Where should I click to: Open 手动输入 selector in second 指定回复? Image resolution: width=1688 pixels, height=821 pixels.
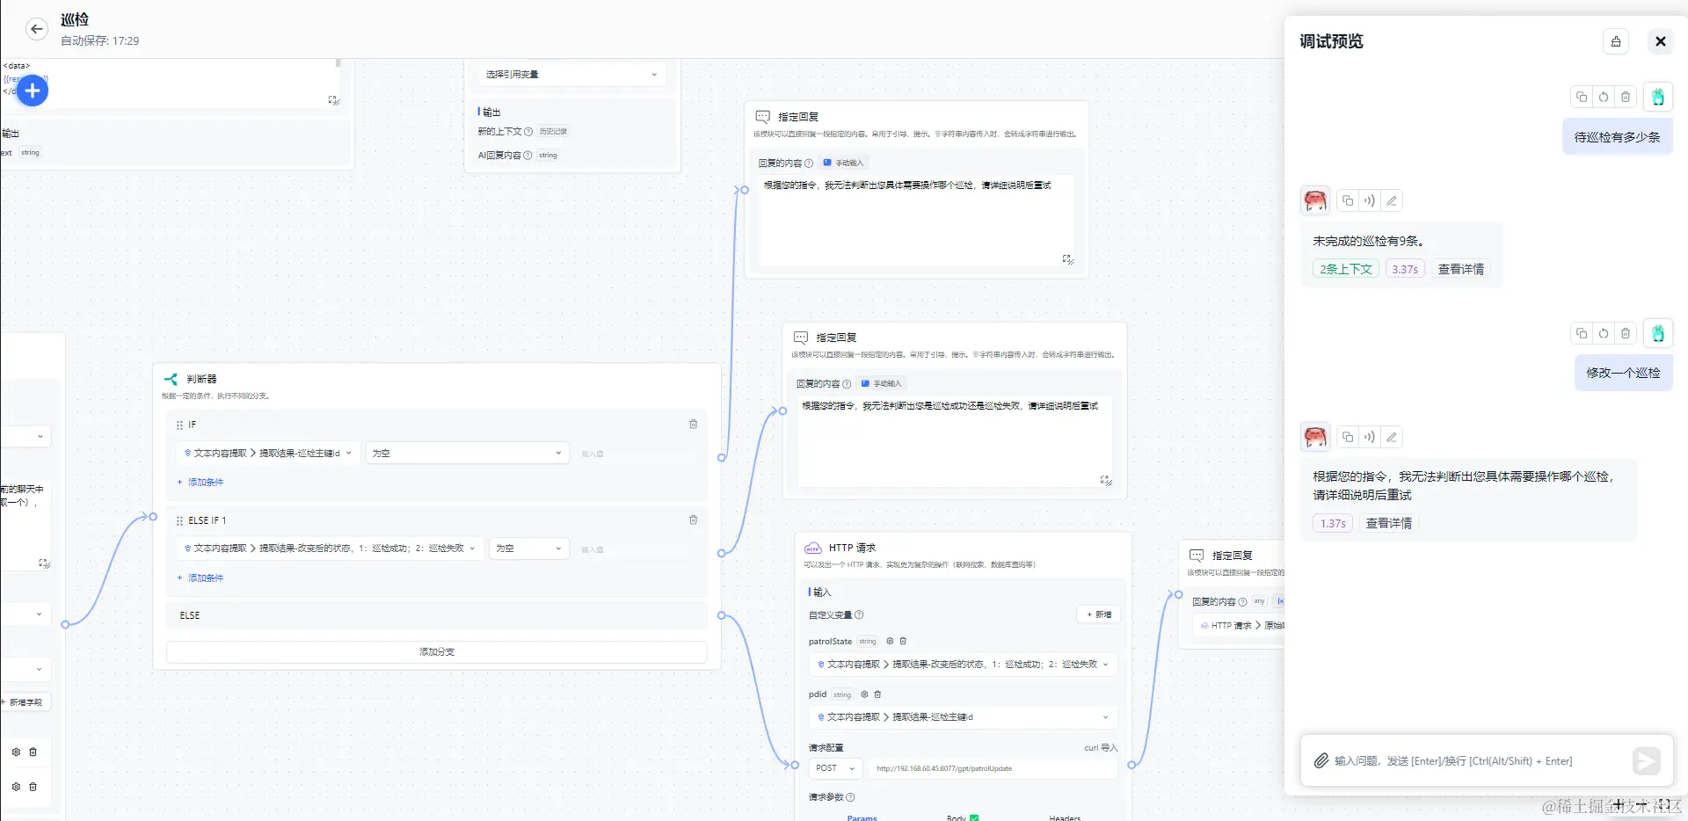click(882, 384)
